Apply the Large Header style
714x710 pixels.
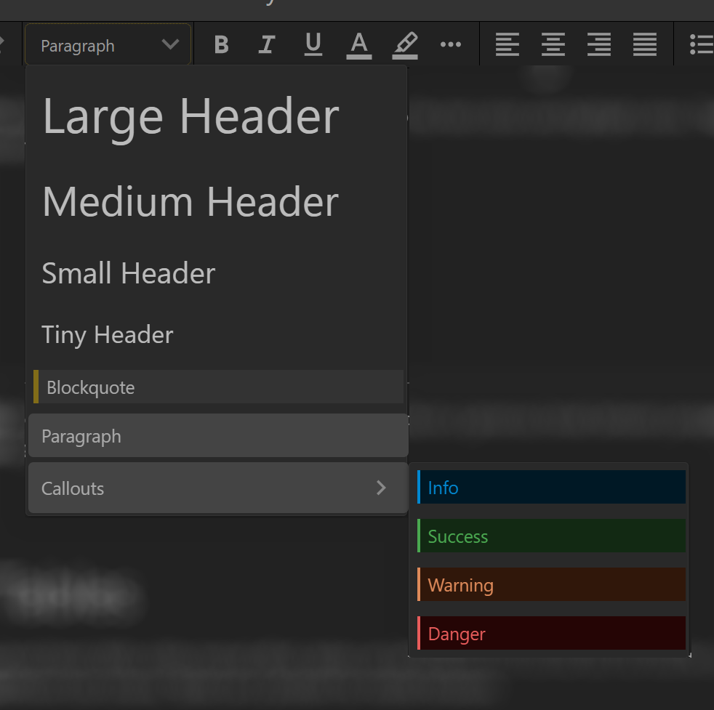click(190, 116)
